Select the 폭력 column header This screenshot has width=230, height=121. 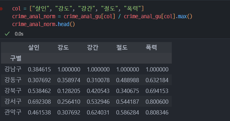point(151,48)
